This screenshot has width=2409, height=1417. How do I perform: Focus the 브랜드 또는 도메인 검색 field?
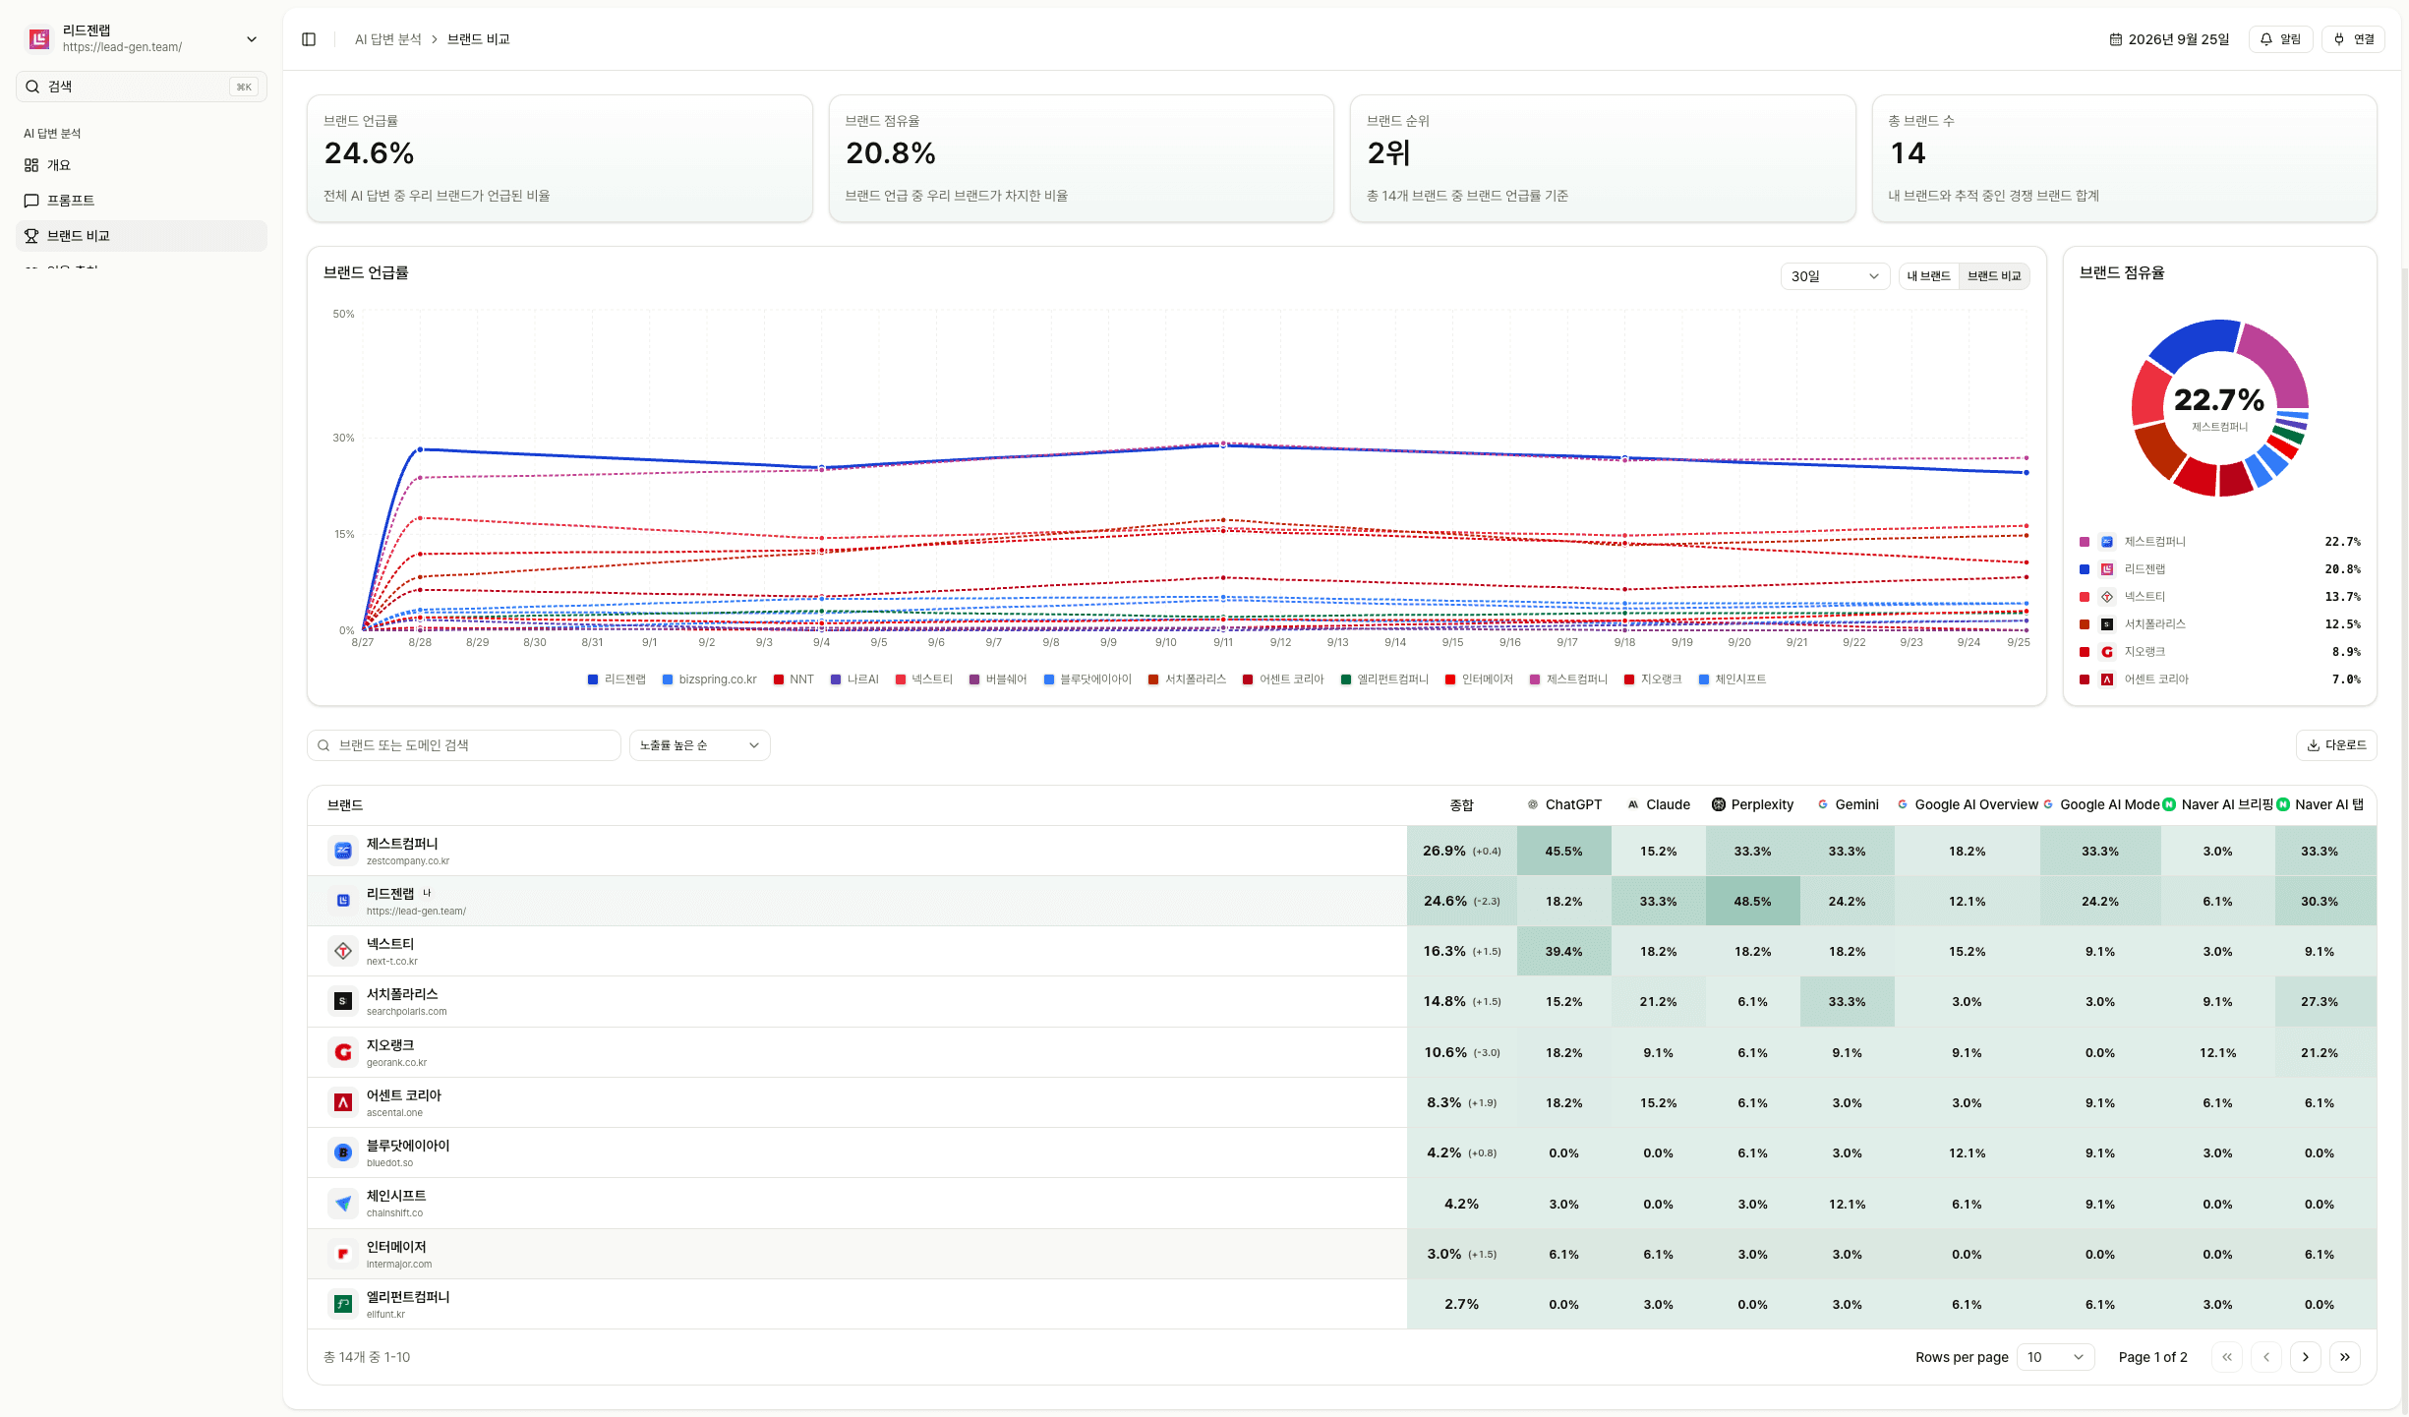tap(464, 745)
